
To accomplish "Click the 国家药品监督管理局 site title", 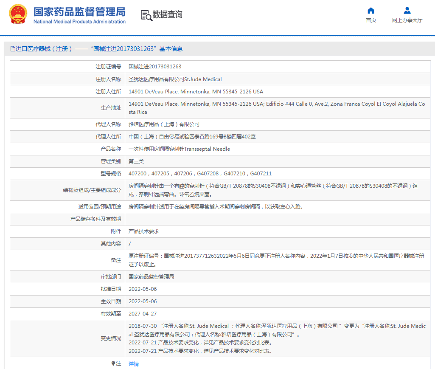I will 79,11.
